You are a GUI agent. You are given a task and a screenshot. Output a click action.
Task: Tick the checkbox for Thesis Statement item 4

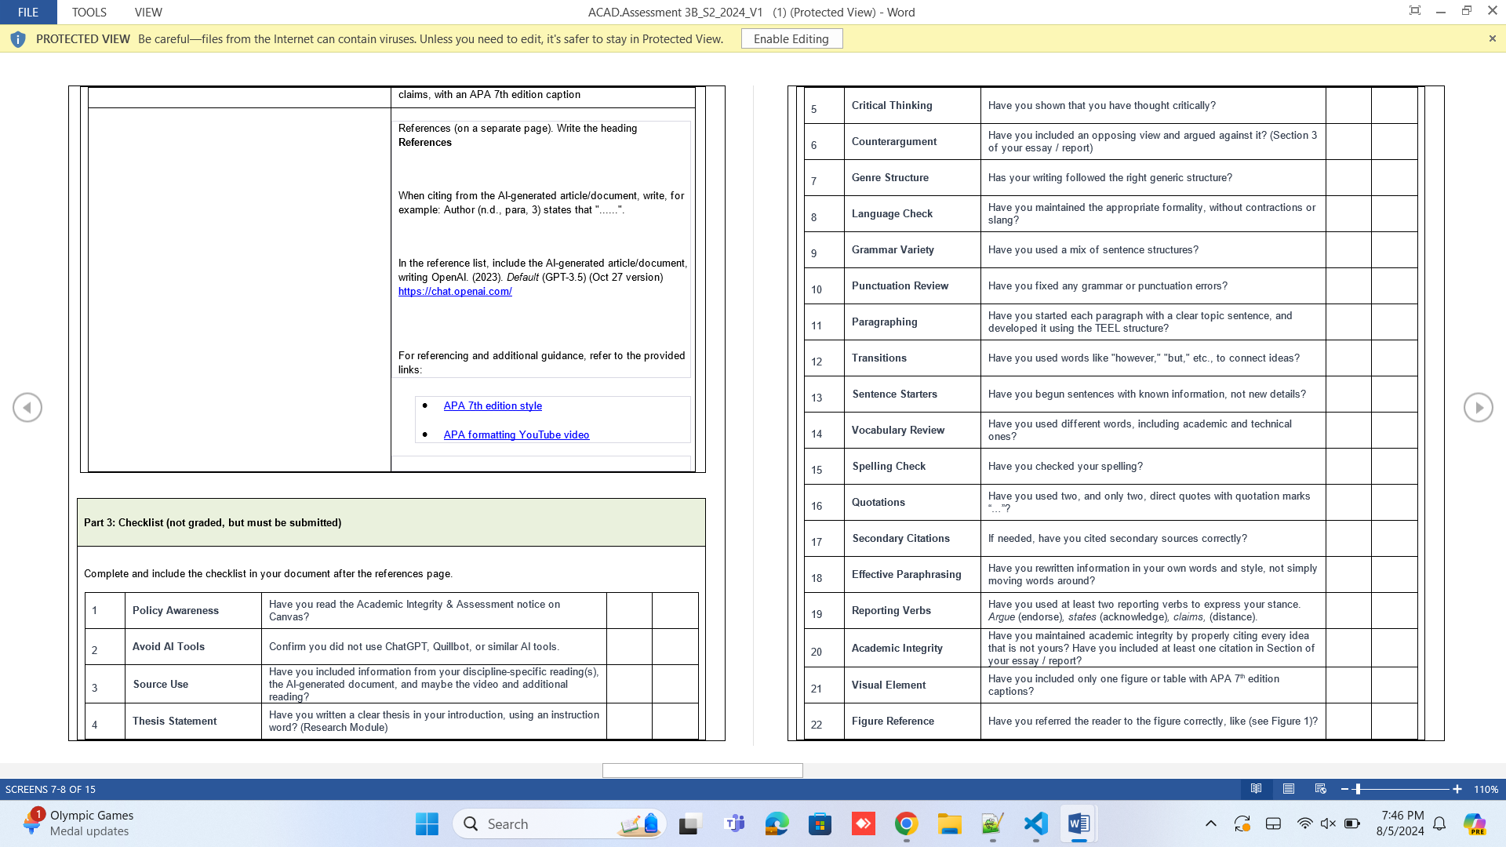[627, 721]
